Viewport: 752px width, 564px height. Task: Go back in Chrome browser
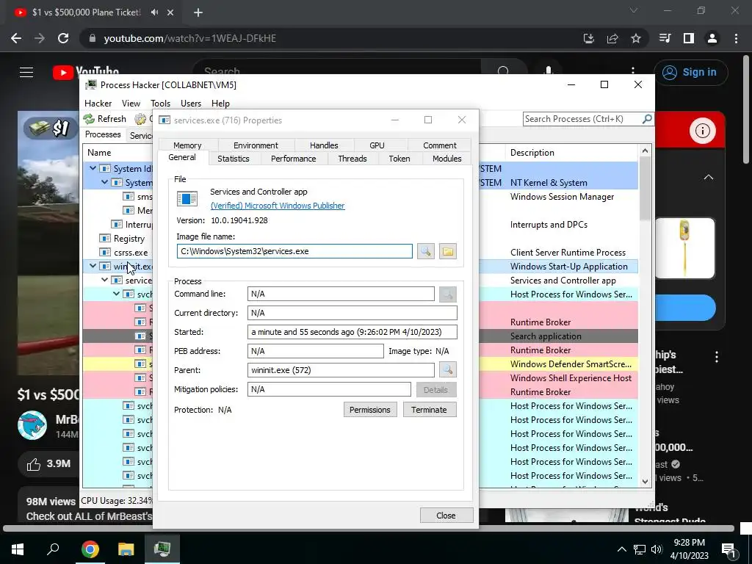(16, 38)
